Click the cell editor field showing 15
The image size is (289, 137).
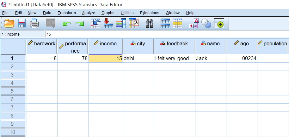pos(167,34)
